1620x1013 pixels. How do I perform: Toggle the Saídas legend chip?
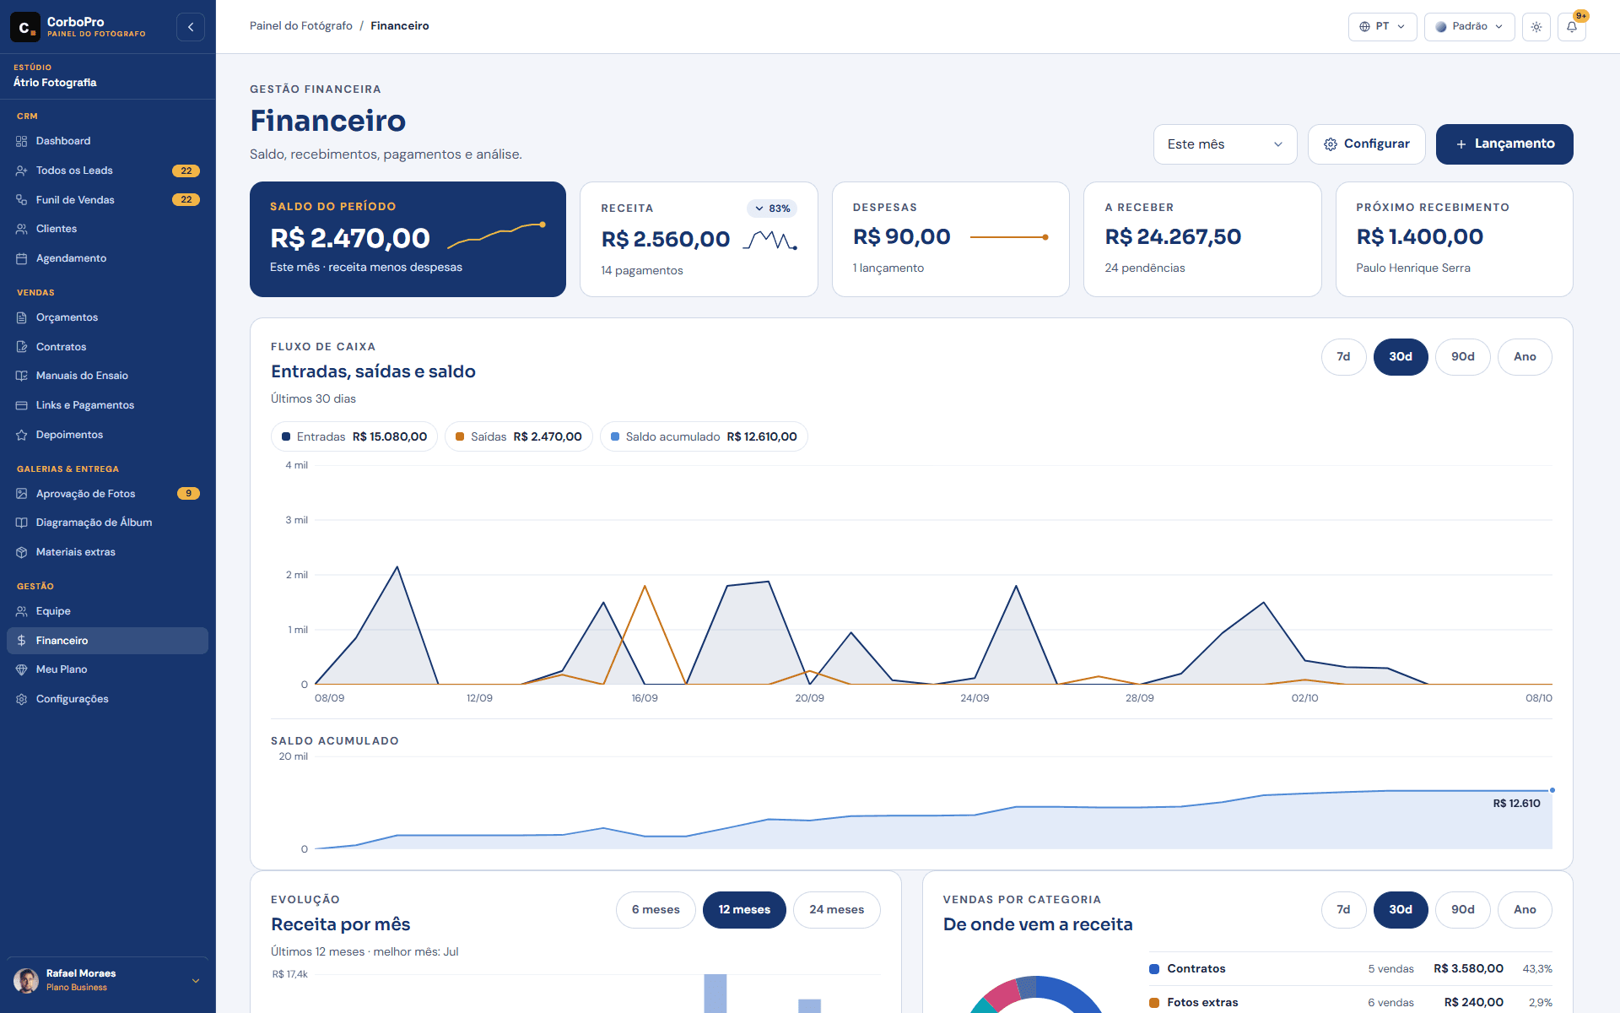pos(519,436)
